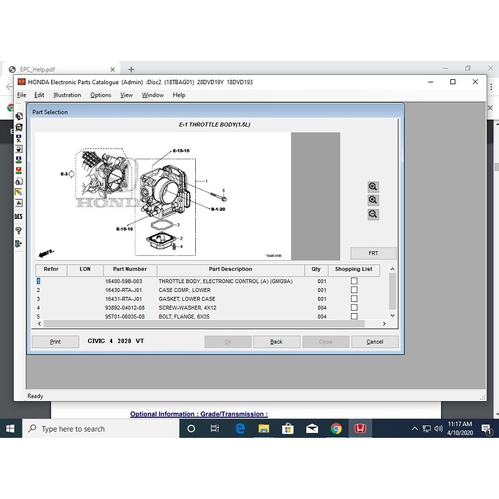
Task: Click the exit door icon in sidebar
Action: (x=19, y=244)
